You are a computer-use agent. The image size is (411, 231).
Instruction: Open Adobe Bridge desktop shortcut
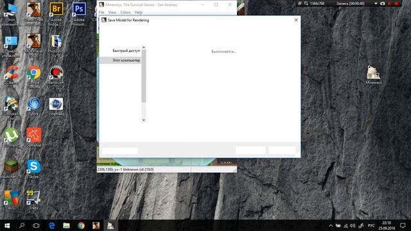[x=56, y=14]
